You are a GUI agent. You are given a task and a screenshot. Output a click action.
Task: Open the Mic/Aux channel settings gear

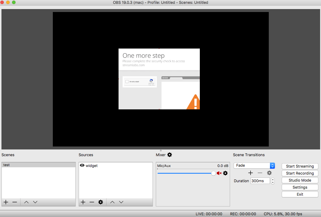click(225, 173)
